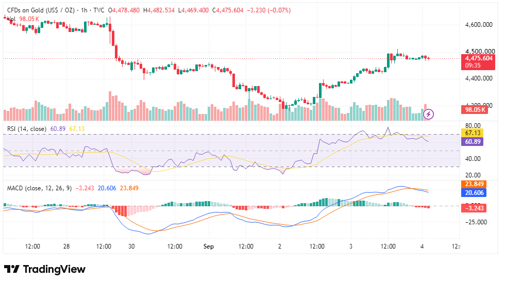Viewport: 505px width, 296px height.
Task: Click the 80.00 level on the RSI scale
Action: point(473,125)
